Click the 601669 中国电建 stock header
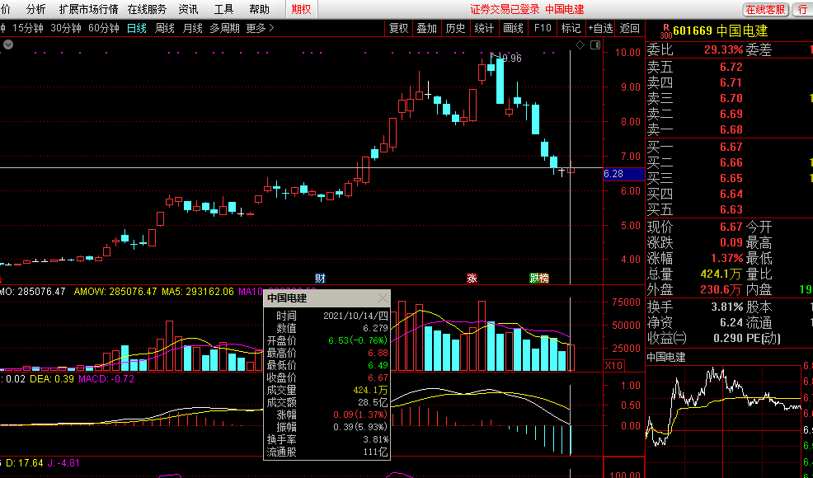 pyautogui.click(x=720, y=30)
